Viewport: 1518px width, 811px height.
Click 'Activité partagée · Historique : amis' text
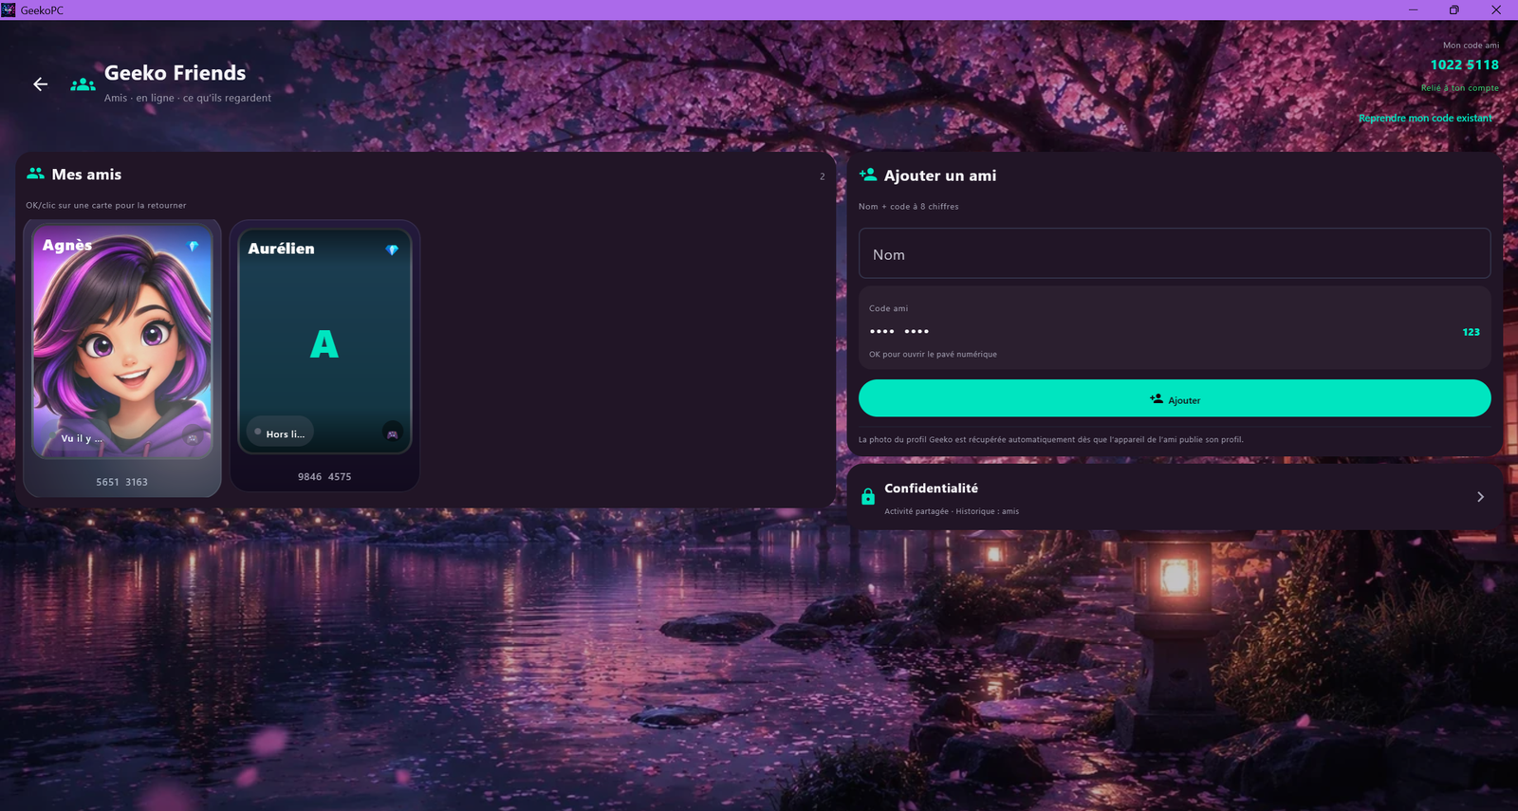pos(952,511)
